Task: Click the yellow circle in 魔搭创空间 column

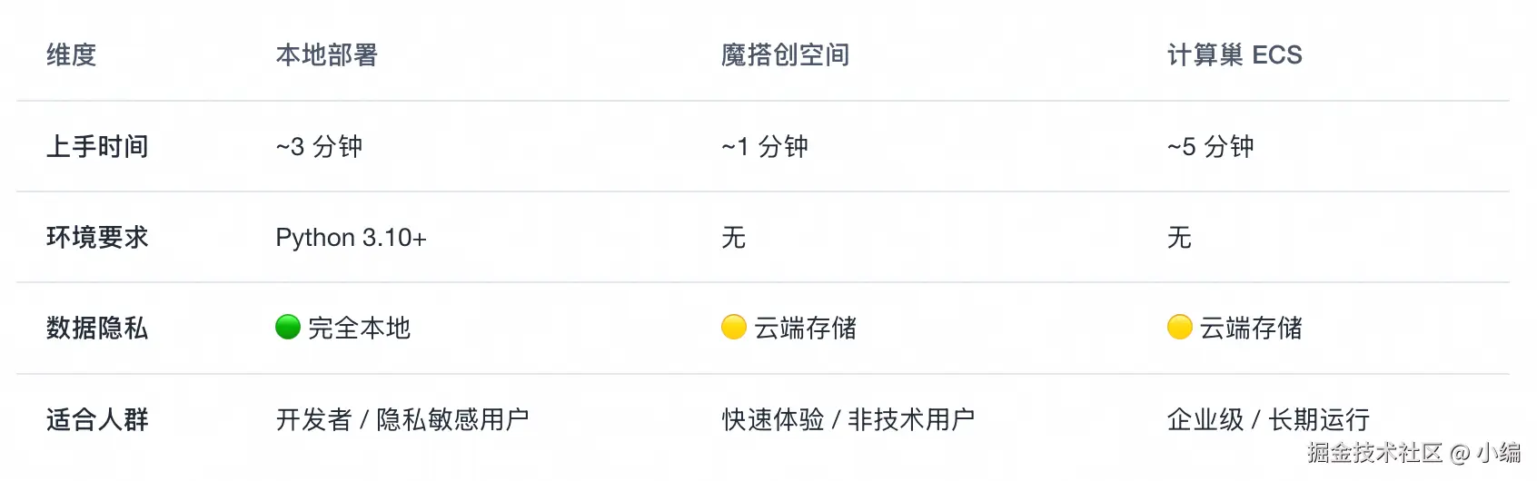Action: [734, 327]
